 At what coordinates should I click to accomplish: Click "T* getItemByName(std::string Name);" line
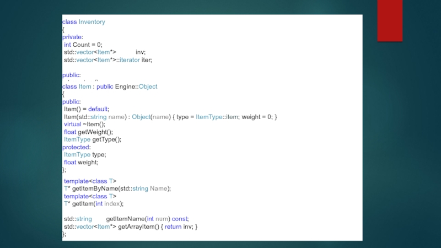(117, 188)
